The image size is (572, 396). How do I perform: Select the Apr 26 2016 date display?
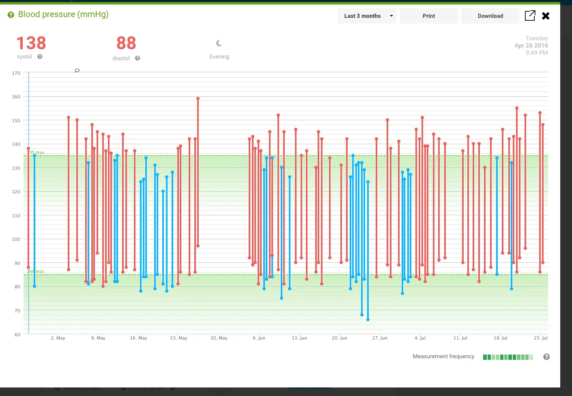point(531,45)
